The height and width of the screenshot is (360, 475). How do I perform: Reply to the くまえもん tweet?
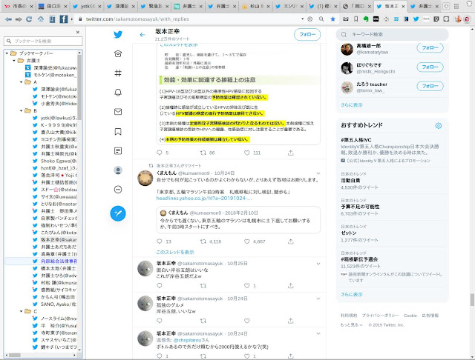[x=160, y=241]
